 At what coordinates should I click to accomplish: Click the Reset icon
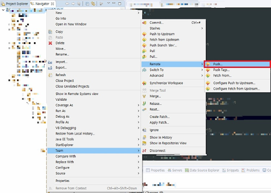[144, 109]
